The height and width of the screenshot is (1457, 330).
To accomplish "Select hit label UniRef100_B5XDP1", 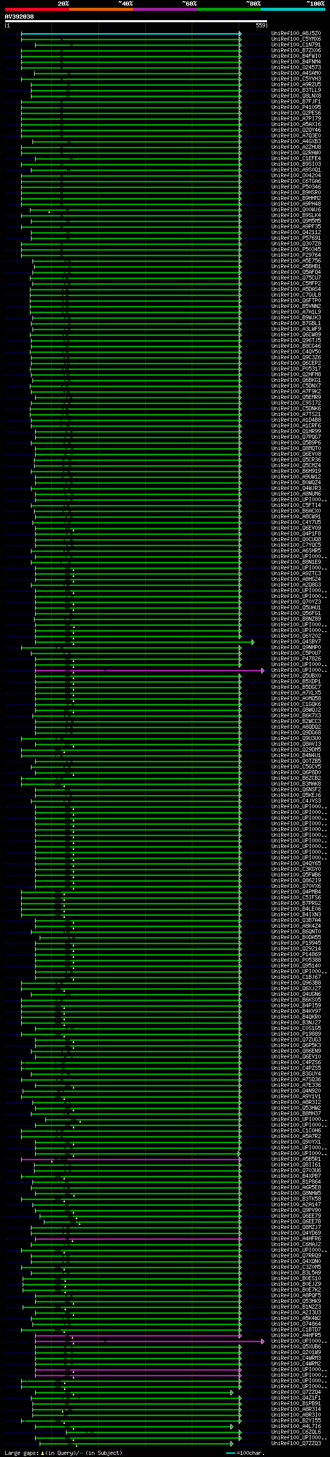I will click(x=296, y=681).
